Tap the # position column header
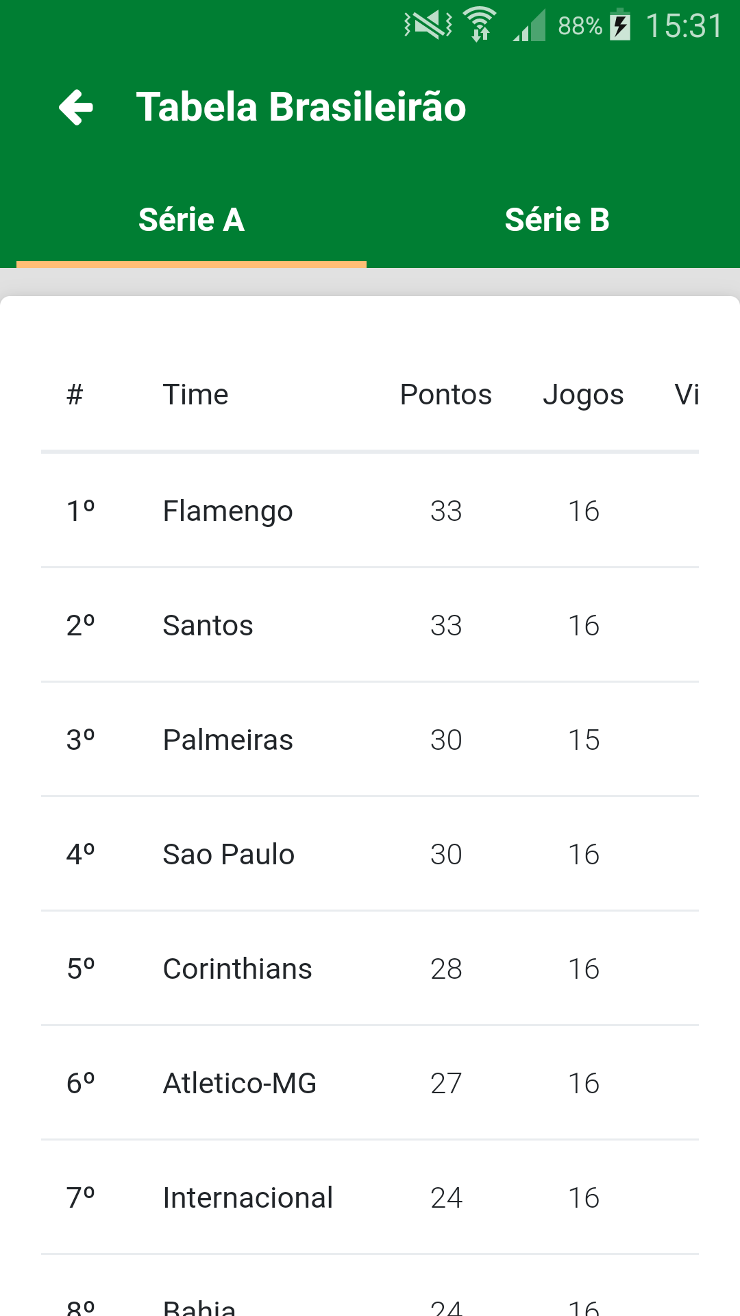 75,395
